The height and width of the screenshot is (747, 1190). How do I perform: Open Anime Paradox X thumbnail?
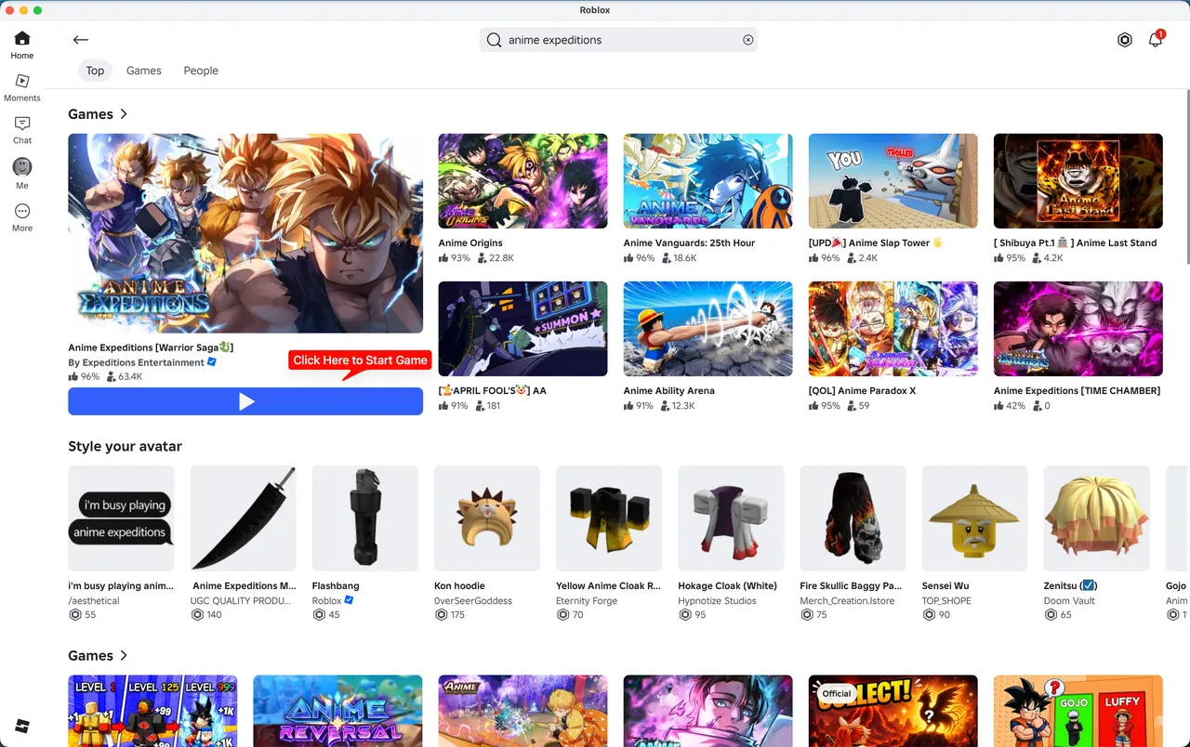pyautogui.click(x=892, y=329)
